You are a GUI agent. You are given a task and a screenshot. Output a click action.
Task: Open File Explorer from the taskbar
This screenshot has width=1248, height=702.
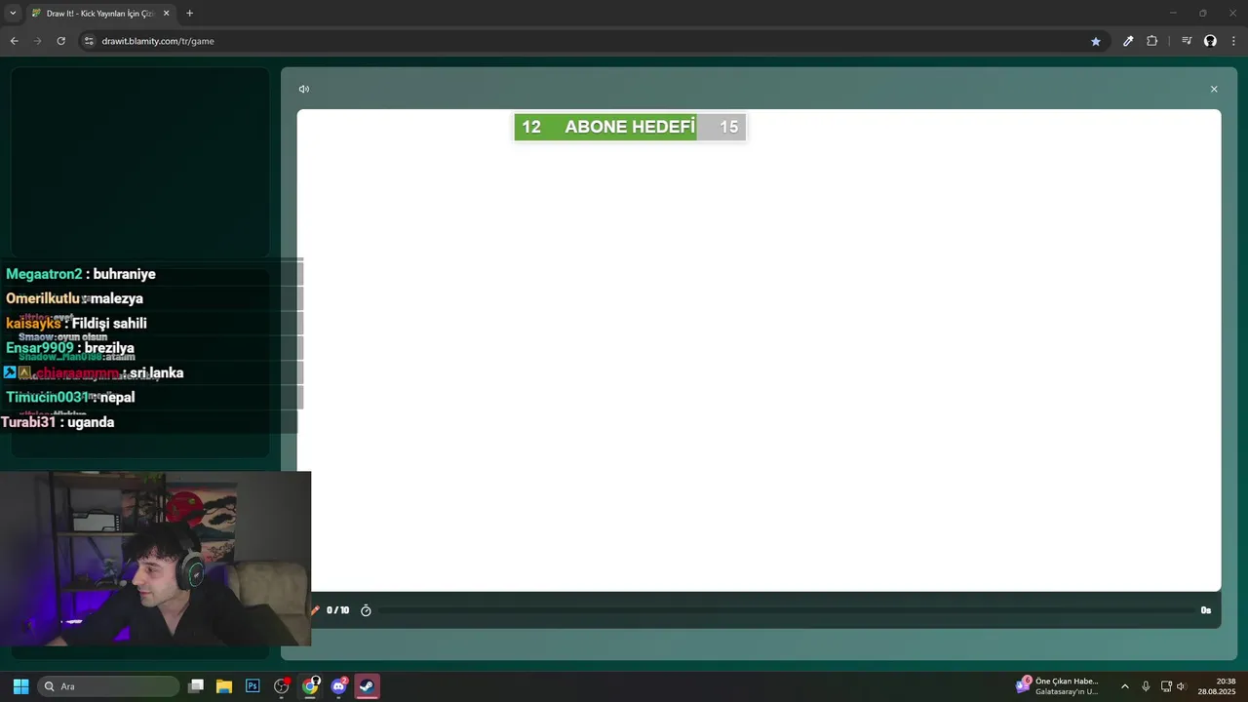pyautogui.click(x=224, y=686)
